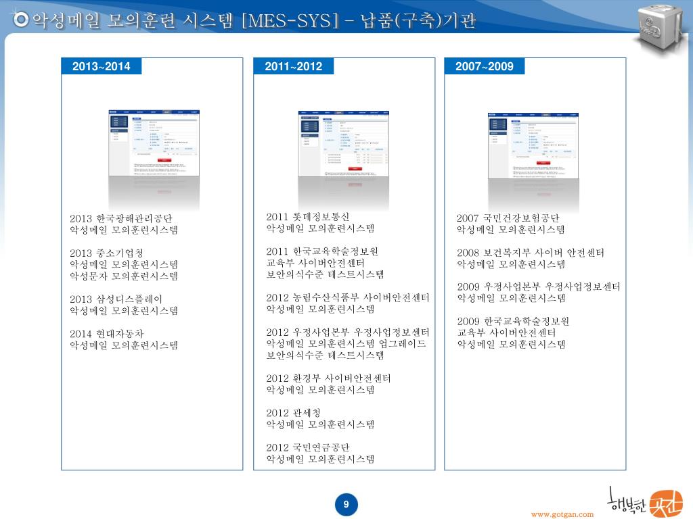Image resolution: width=693 pixels, height=519 pixels.
Task: Click the 2011~2012 period header
Action: (294, 66)
